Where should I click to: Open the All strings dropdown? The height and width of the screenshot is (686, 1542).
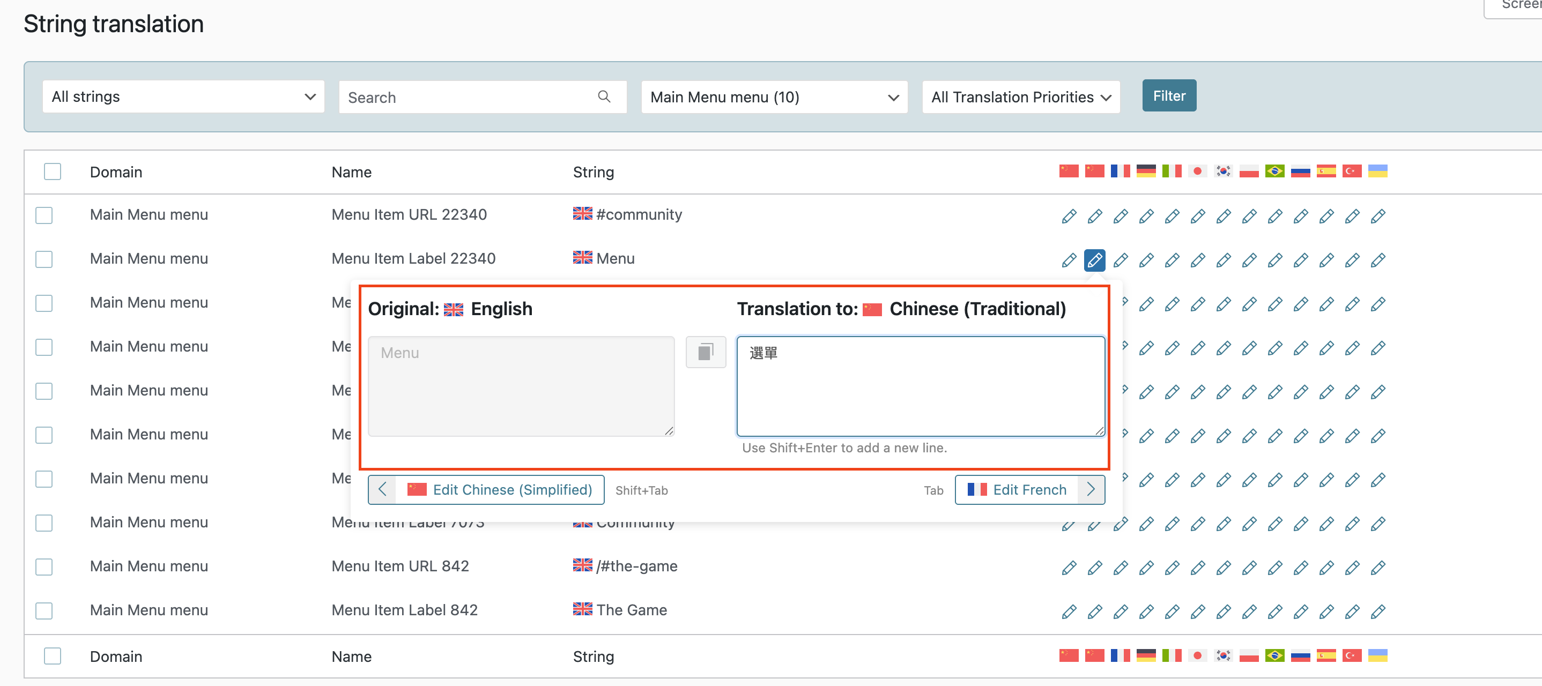click(x=183, y=96)
